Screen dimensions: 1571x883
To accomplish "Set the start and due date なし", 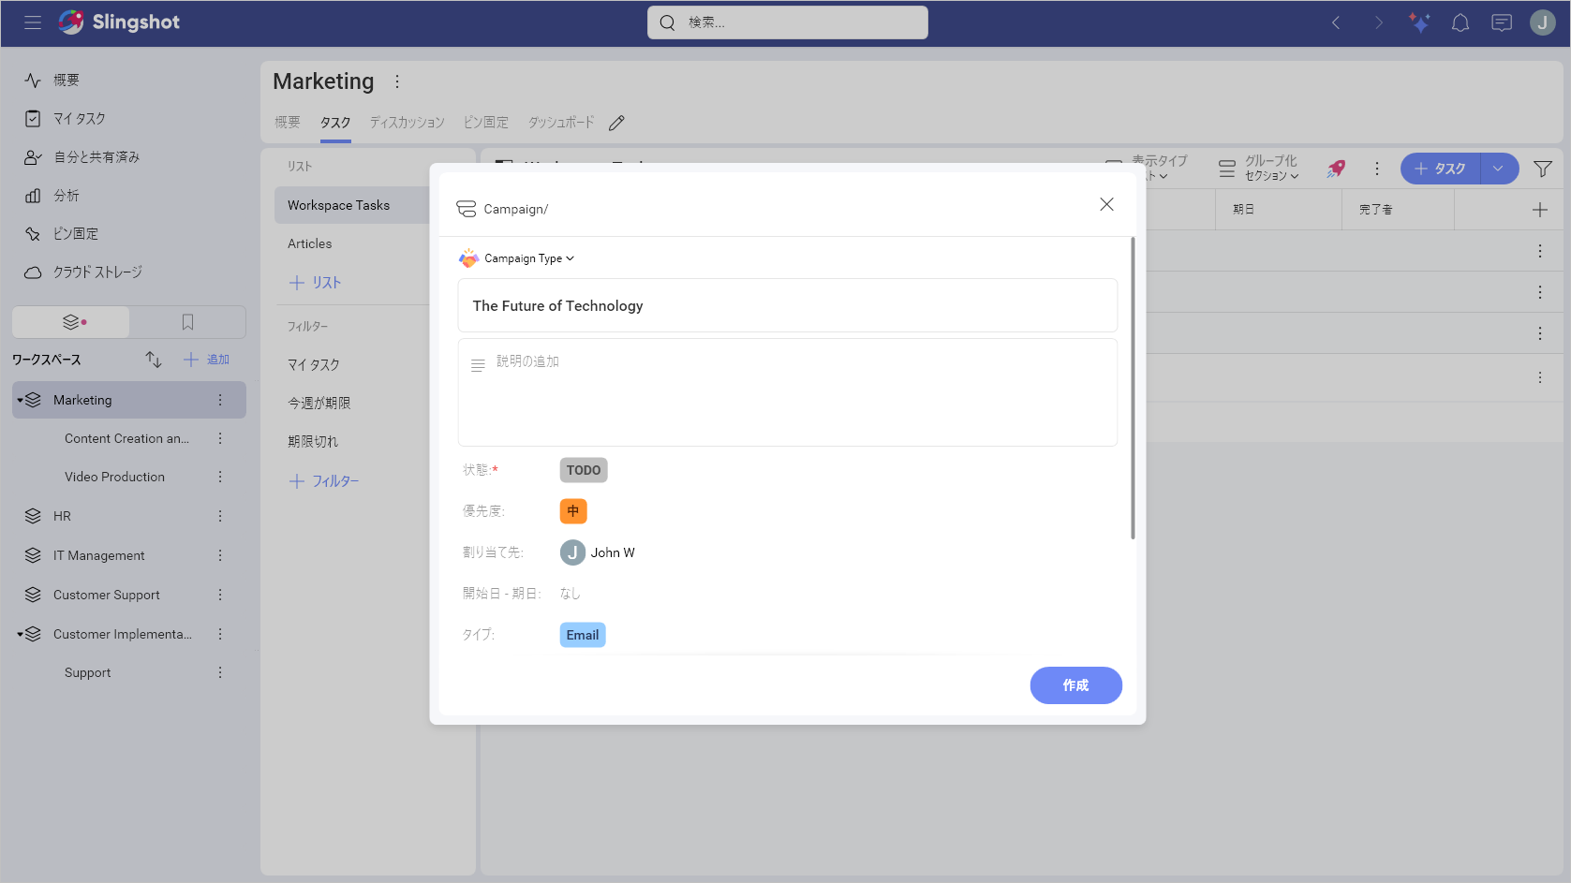I will [571, 594].
